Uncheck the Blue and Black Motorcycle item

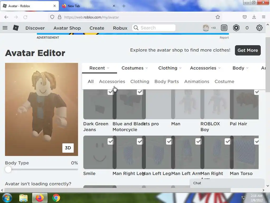[x=140, y=92]
